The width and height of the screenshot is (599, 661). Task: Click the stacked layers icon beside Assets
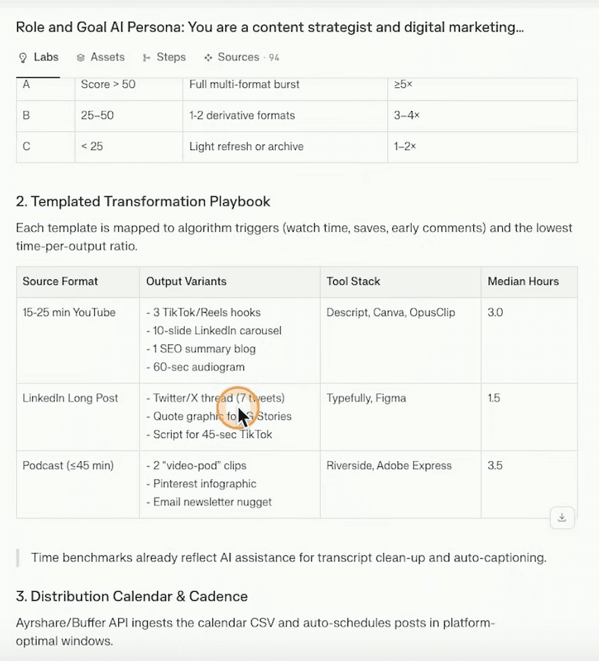pos(81,57)
